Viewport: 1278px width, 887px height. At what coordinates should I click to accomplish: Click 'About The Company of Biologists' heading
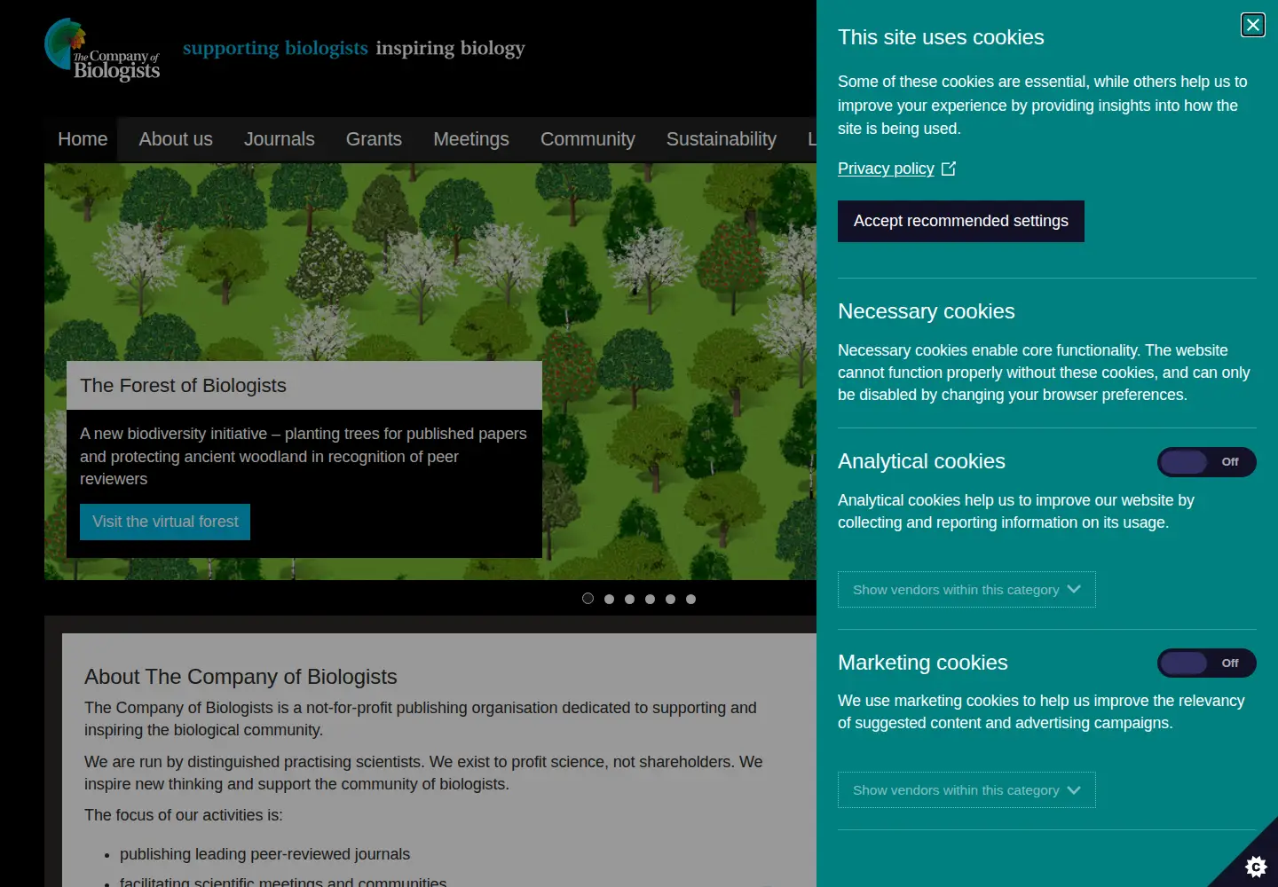(241, 677)
